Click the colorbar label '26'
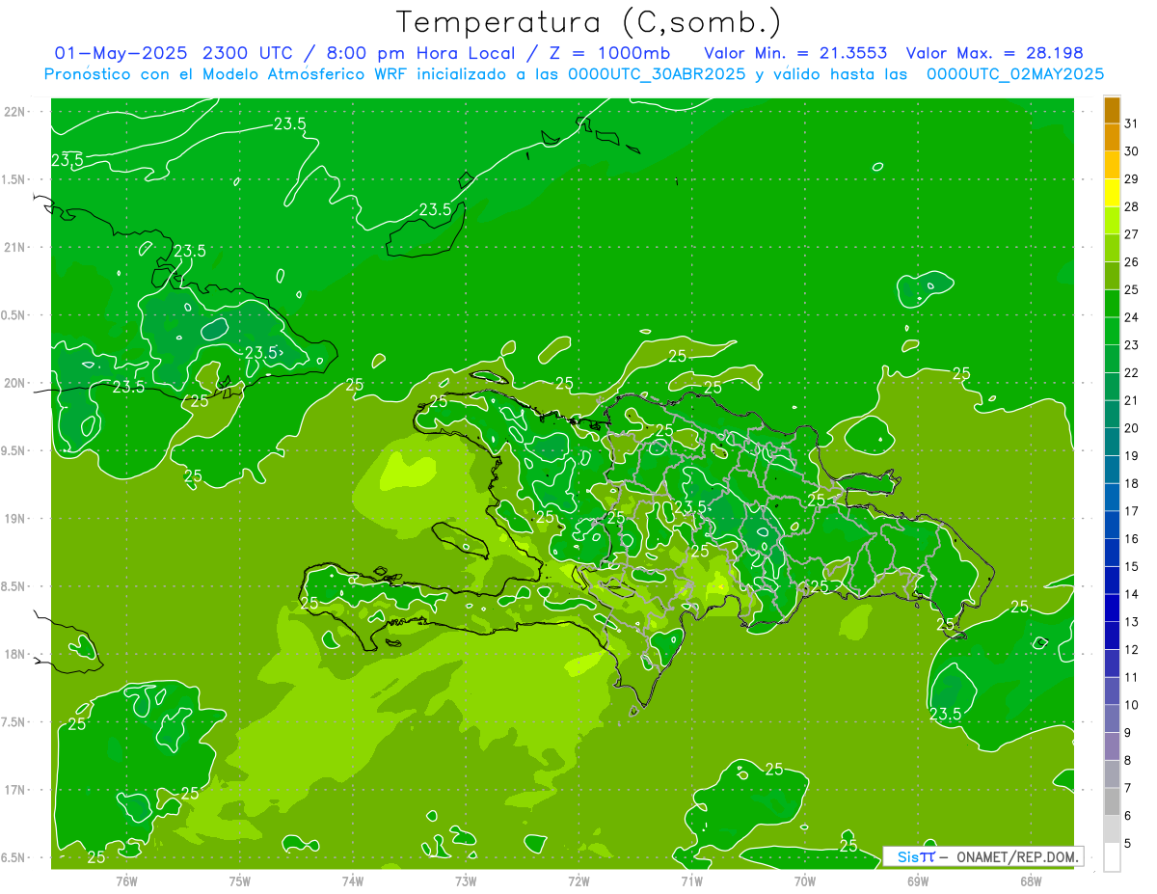This screenshot has width=1157, height=894. 1131,261
